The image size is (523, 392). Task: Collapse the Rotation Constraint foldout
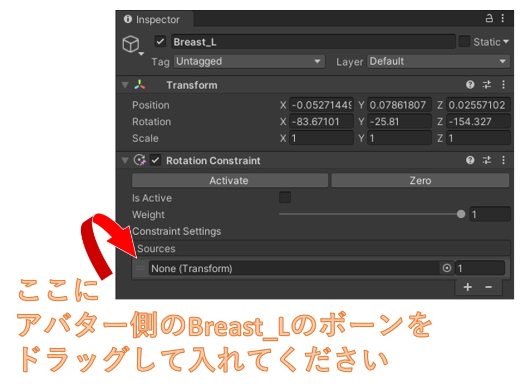pos(125,161)
